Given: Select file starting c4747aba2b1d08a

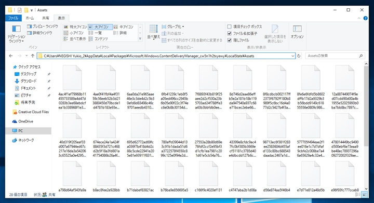Looking at the screenshot, I should point(243,177).
